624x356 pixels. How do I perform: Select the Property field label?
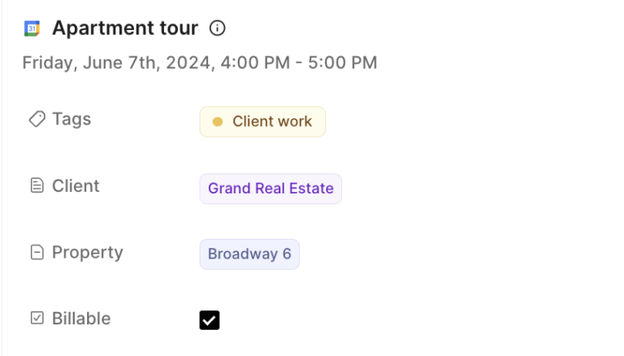pos(87,253)
